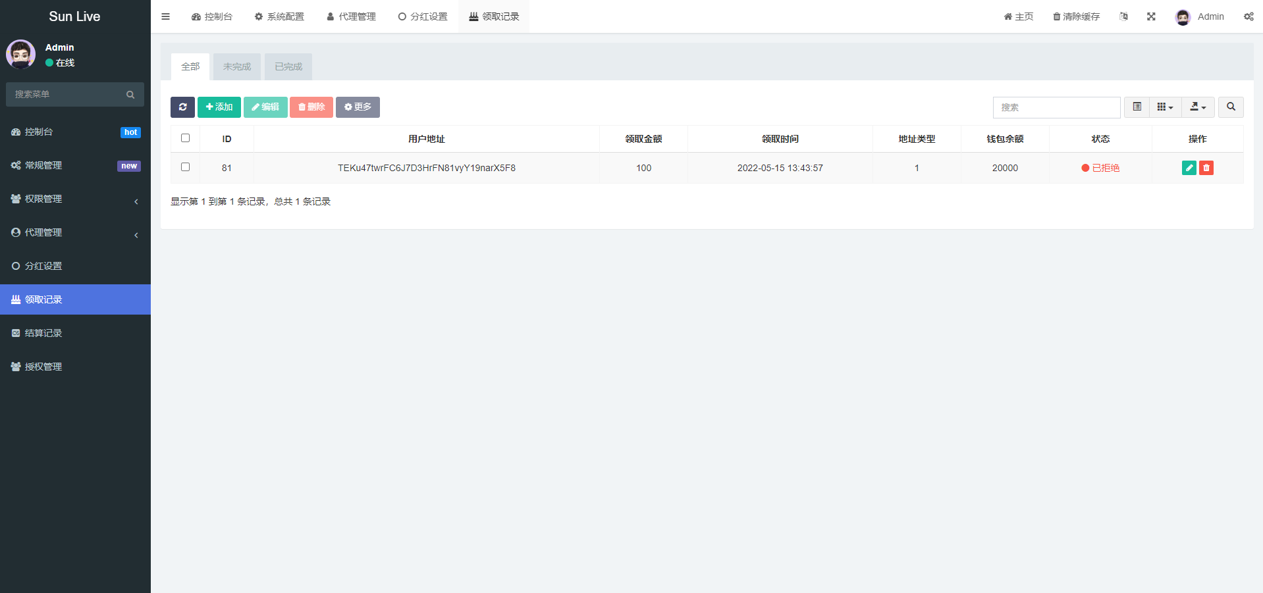
Task: Click 清除缓存 in top bar
Action: pyautogui.click(x=1076, y=16)
